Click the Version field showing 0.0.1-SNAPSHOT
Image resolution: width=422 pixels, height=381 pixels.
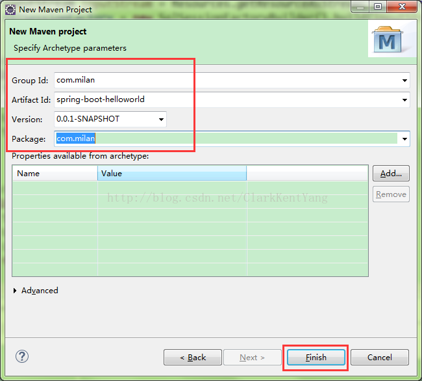coord(110,119)
